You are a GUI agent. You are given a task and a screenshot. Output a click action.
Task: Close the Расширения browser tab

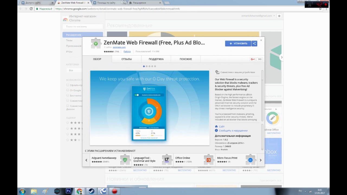click(x=160, y=3)
